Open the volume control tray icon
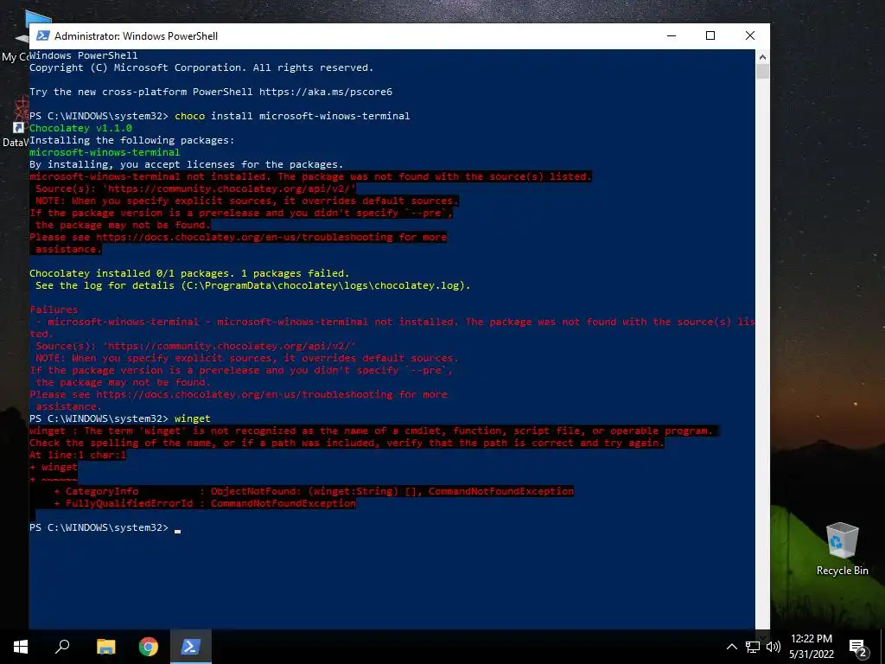The image size is (885, 664). tap(774, 647)
